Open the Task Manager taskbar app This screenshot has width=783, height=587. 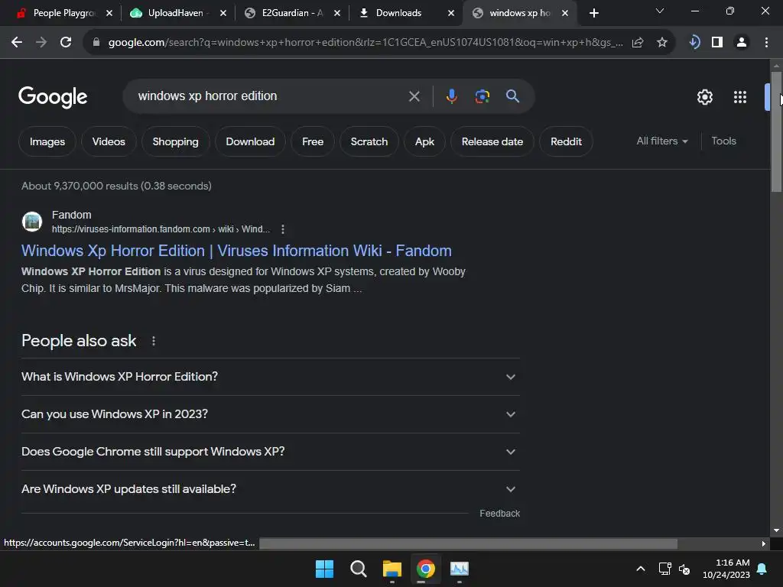(460, 569)
